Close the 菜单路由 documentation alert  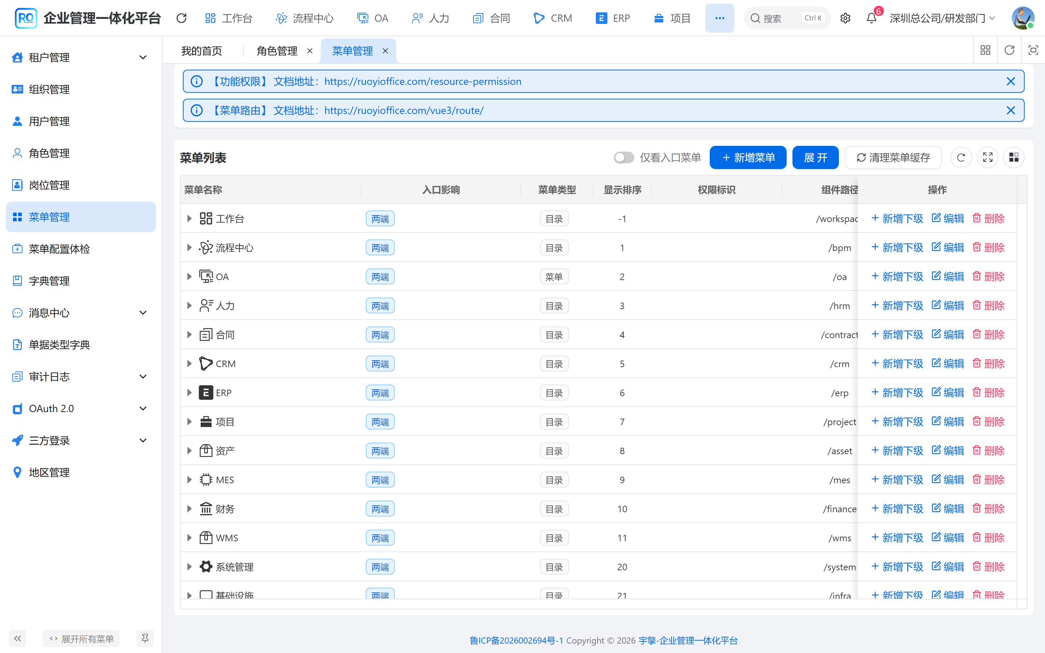point(1011,111)
